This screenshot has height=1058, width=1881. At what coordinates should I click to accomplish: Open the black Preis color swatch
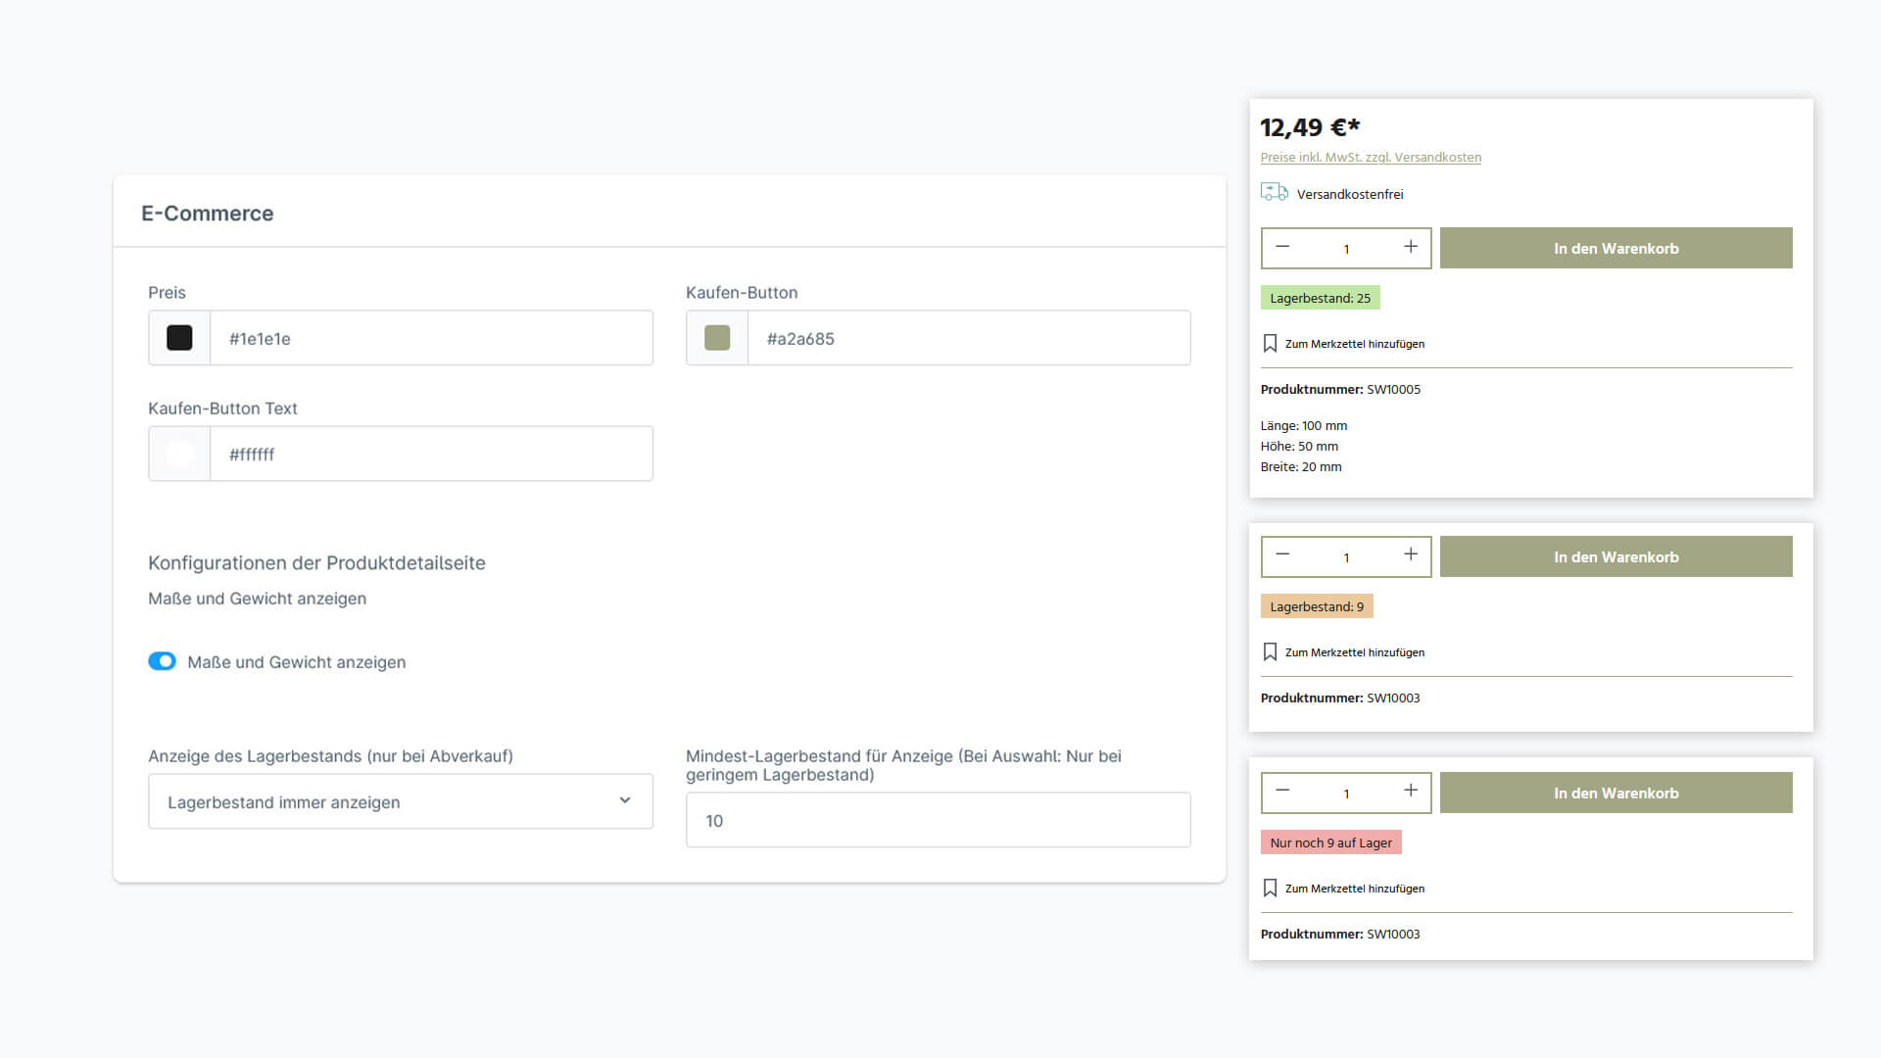pyautogui.click(x=179, y=338)
